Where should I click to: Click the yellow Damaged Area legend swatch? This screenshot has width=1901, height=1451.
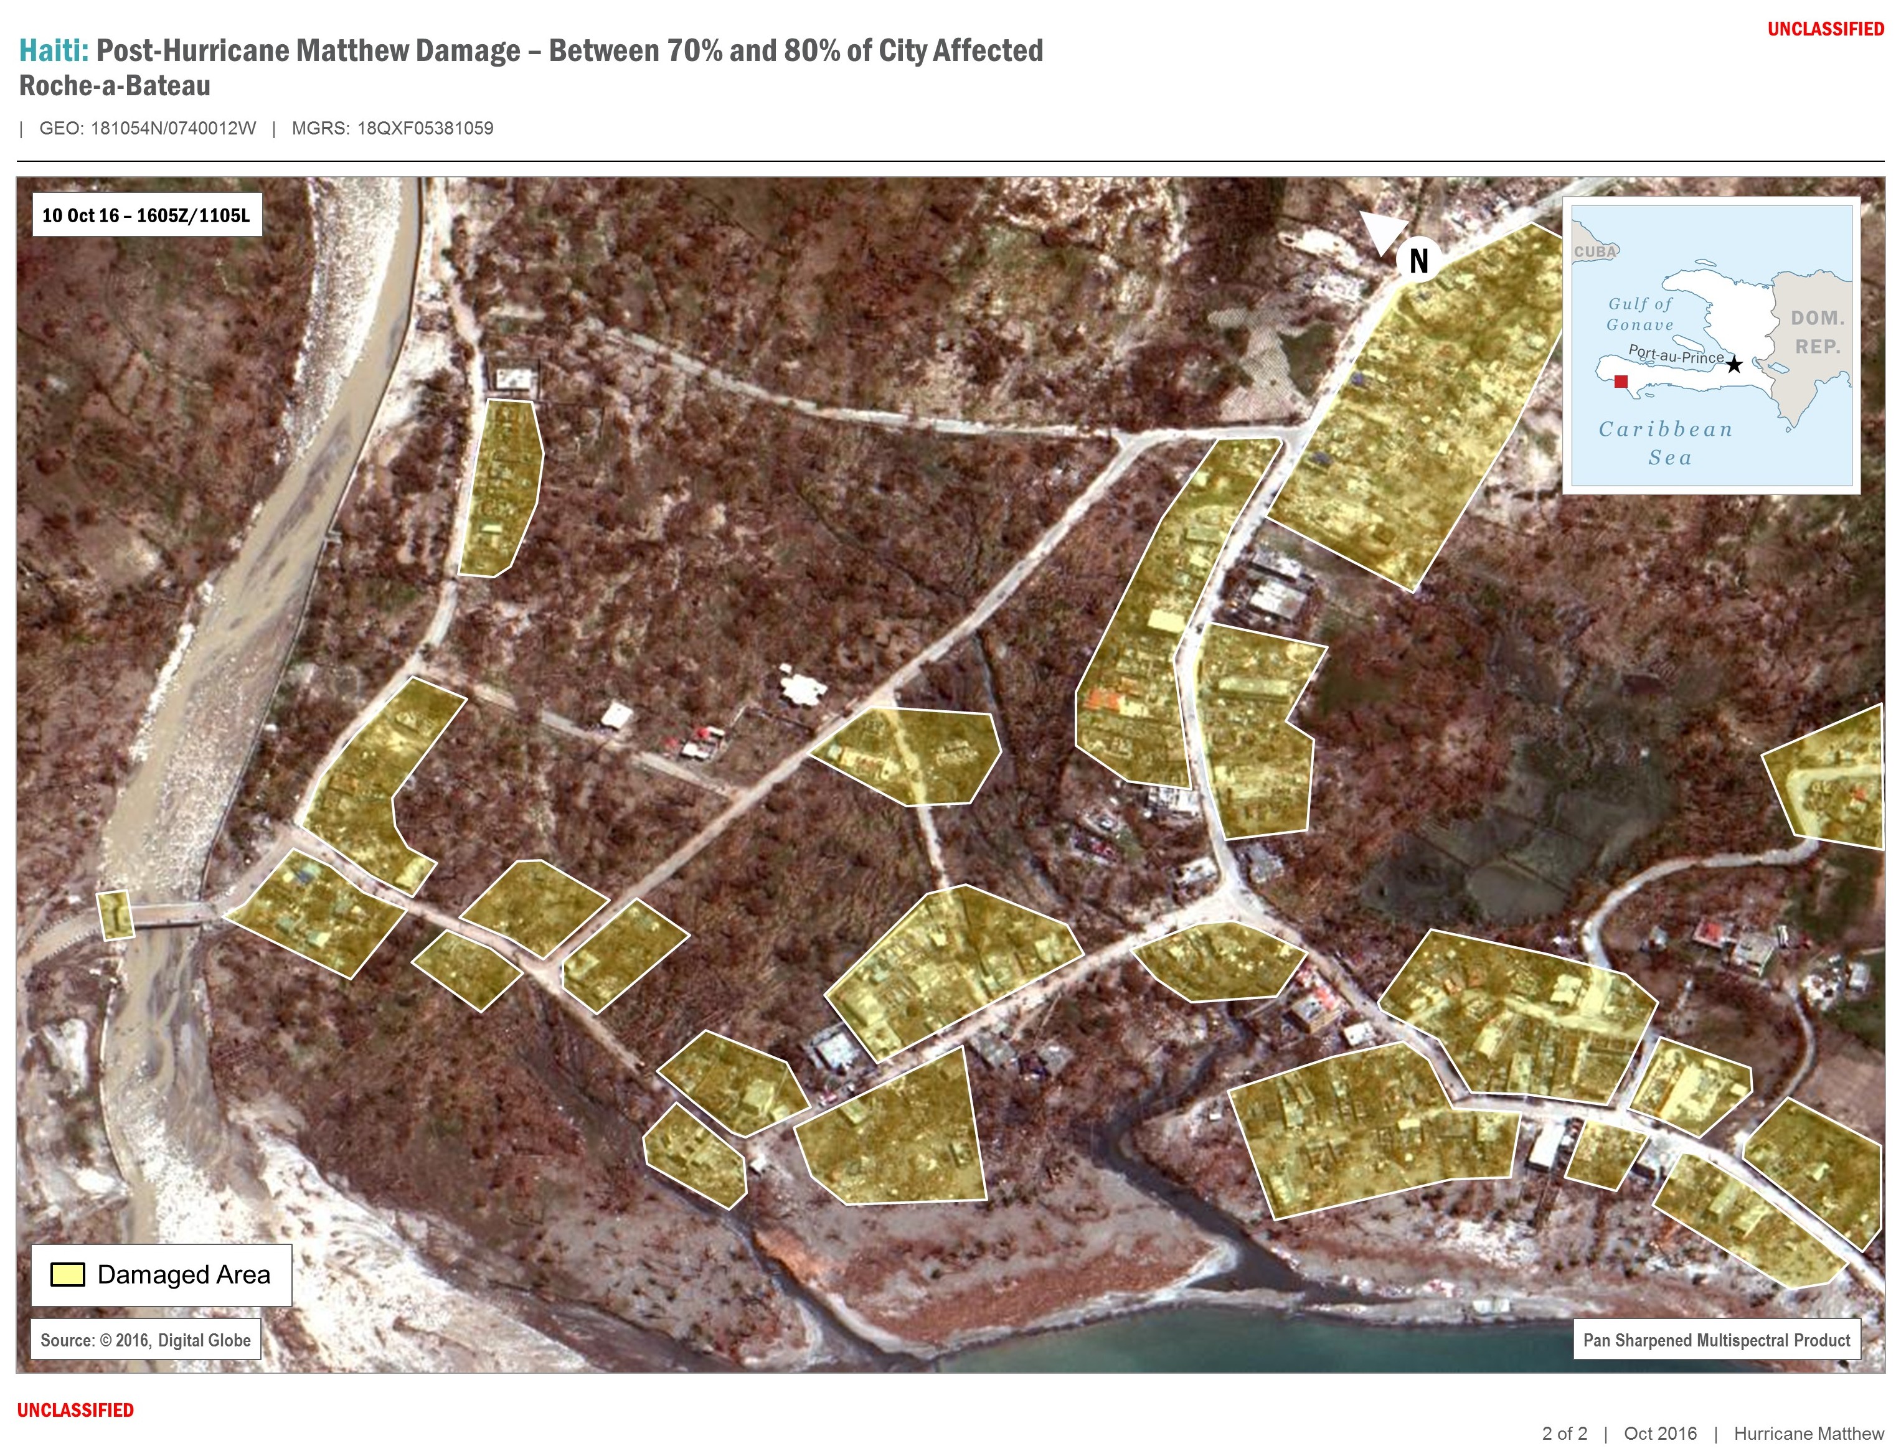pyautogui.click(x=67, y=1275)
